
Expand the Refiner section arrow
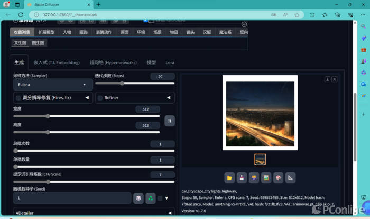[x=169, y=98]
